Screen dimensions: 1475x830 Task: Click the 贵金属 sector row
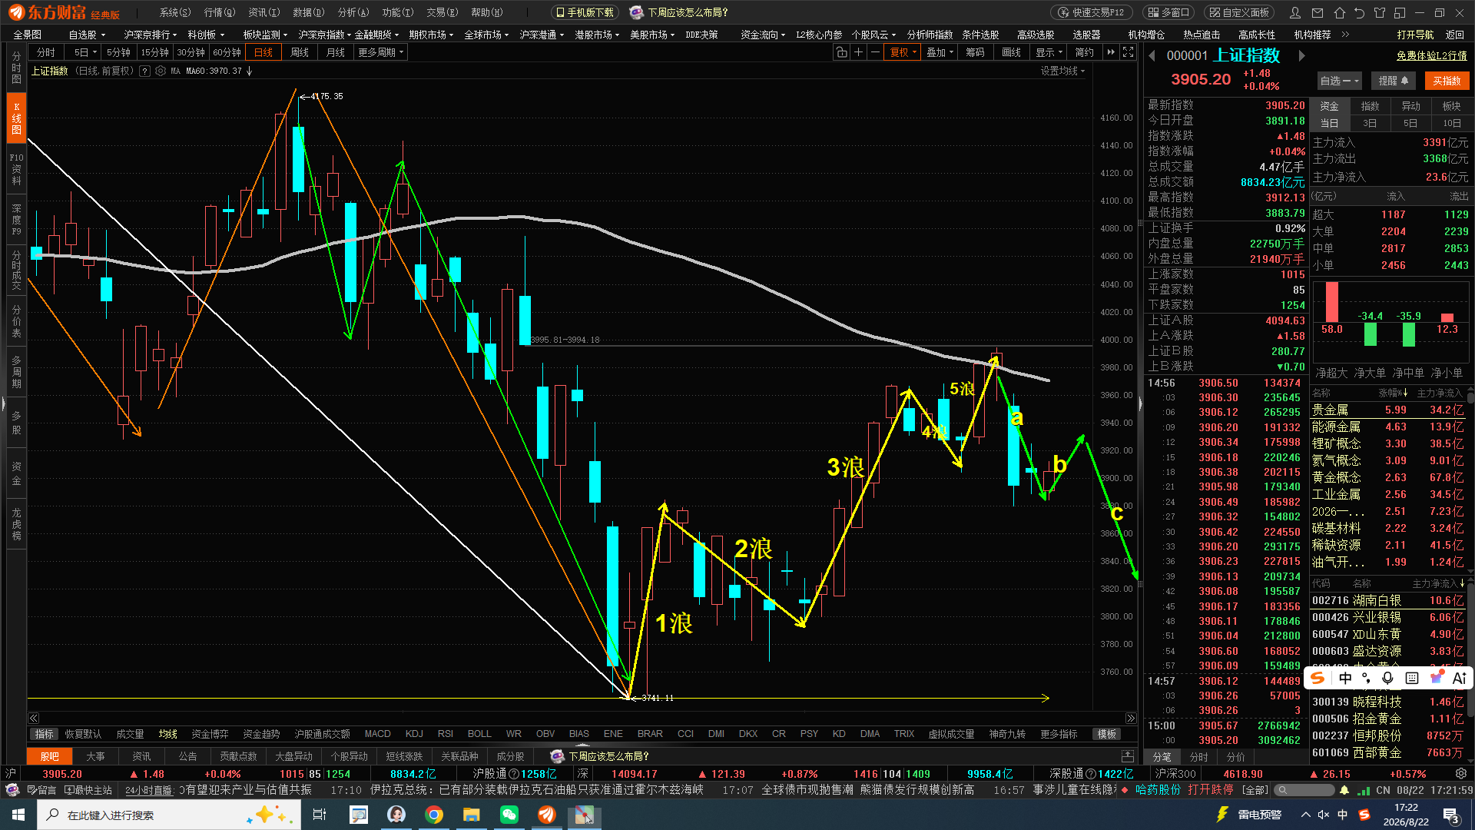pos(1387,410)
